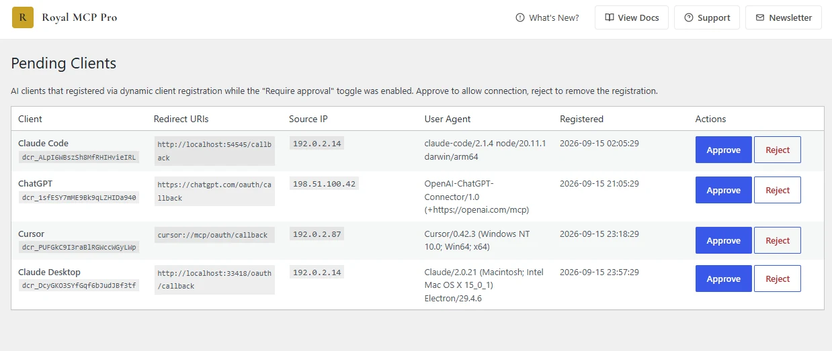The width and height of the screenshot is (832, 351).
Task: Reject the ChatGPT client
Action: pyautogui.click(x=778, y=190)
